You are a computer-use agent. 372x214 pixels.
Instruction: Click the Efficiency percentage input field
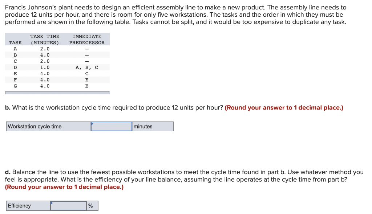coord(68,206)
